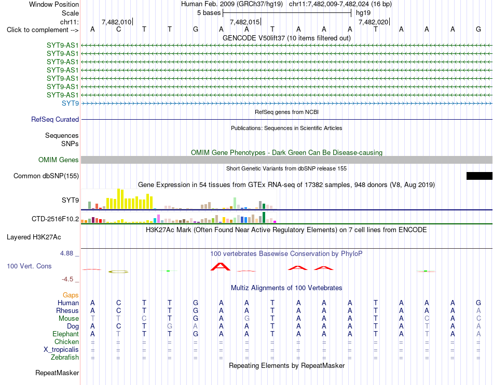This screenshot has width=493, height=385.
Task: Open the OMIM Gene Phenotypes track title
Action: click(x=286, y=153)
